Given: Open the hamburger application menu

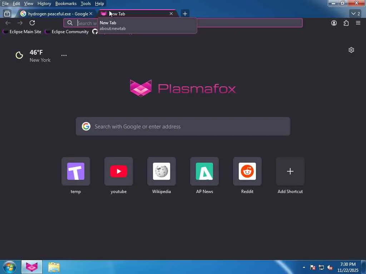Looking at the screenshot, I should (x=358, y=23).
